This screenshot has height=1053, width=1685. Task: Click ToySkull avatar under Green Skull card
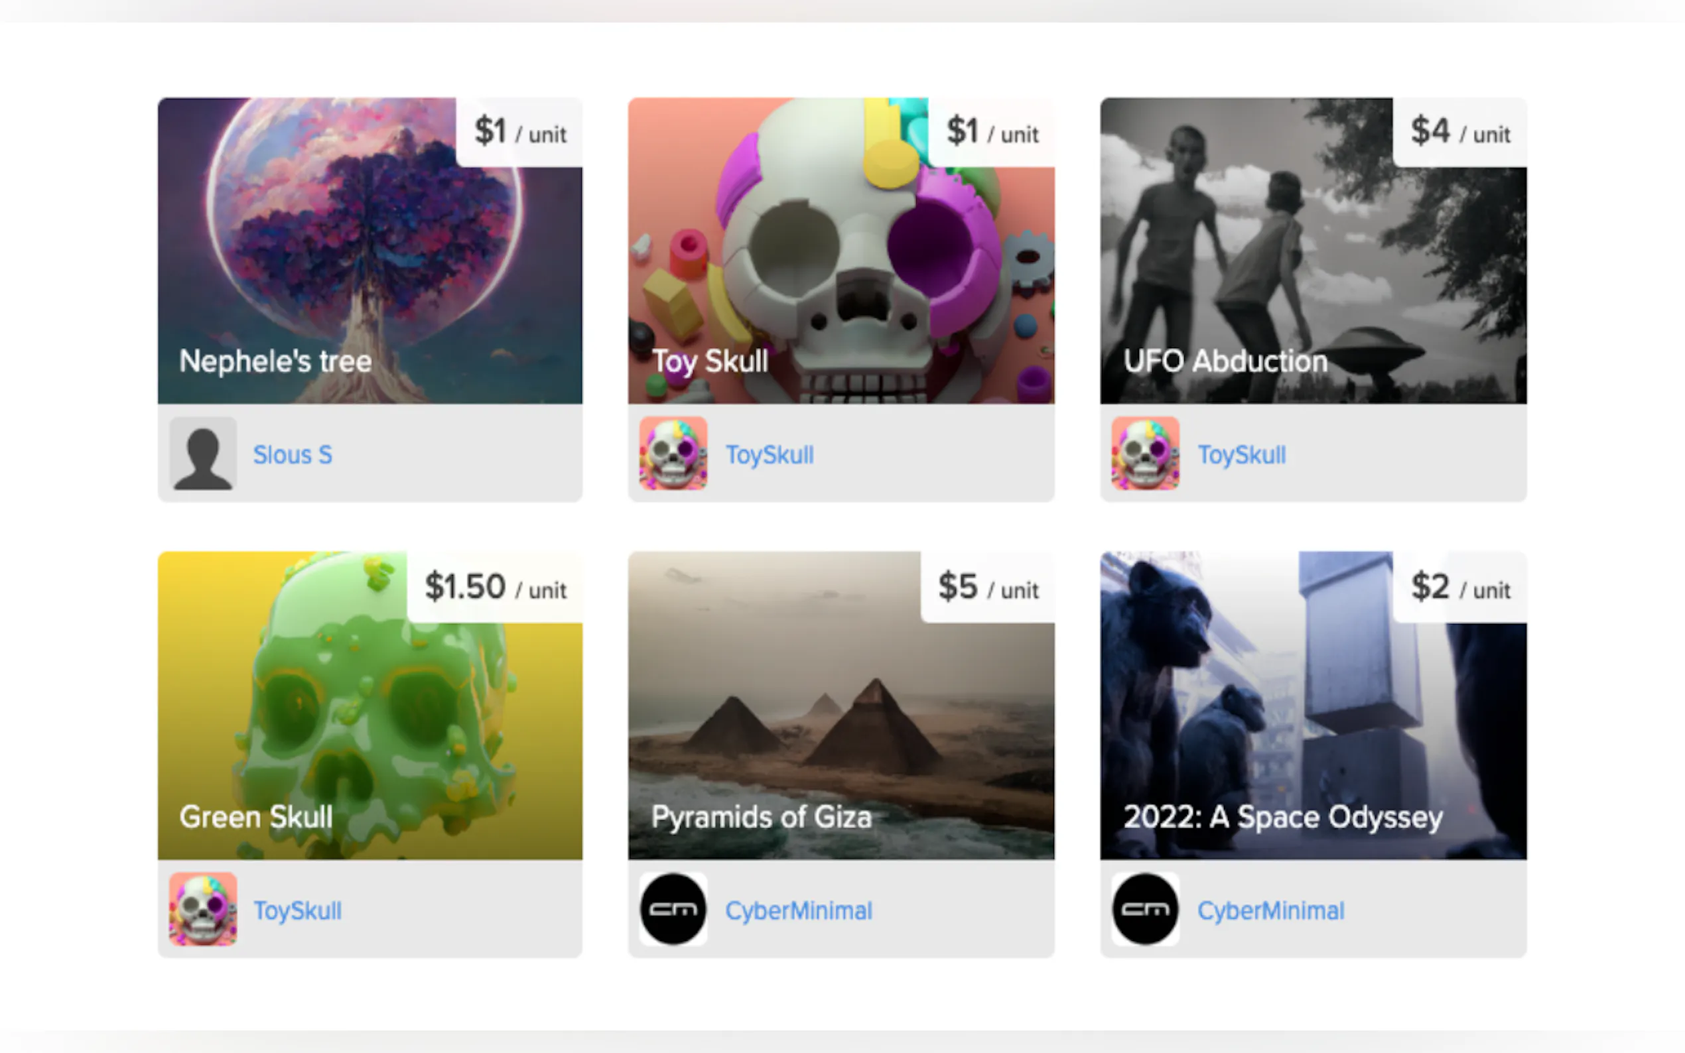(x=203, y=909)
